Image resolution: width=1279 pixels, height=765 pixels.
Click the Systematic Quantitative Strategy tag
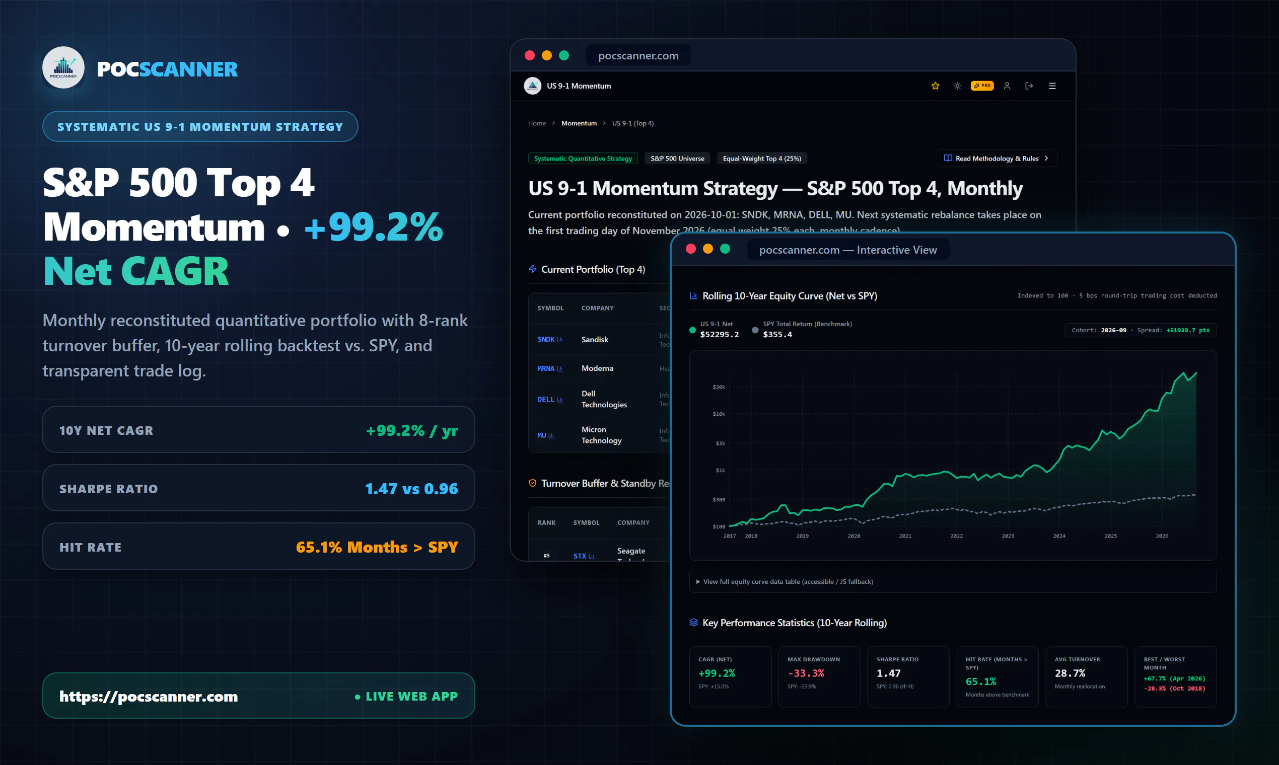(583, 158)
